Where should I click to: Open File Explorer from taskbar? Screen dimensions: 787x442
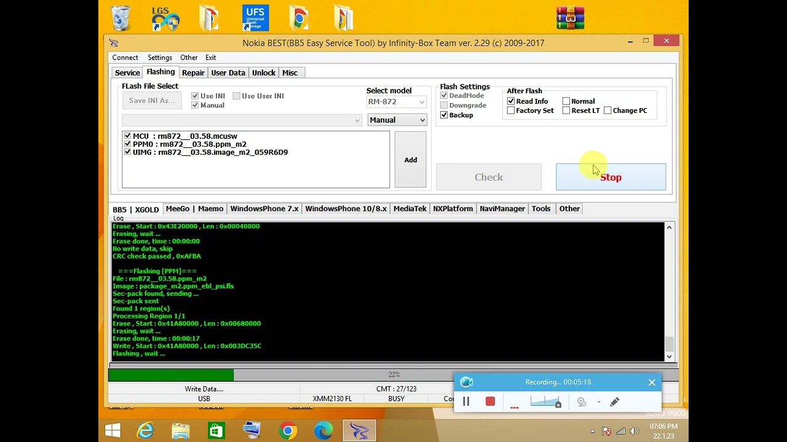click(181, 431)
